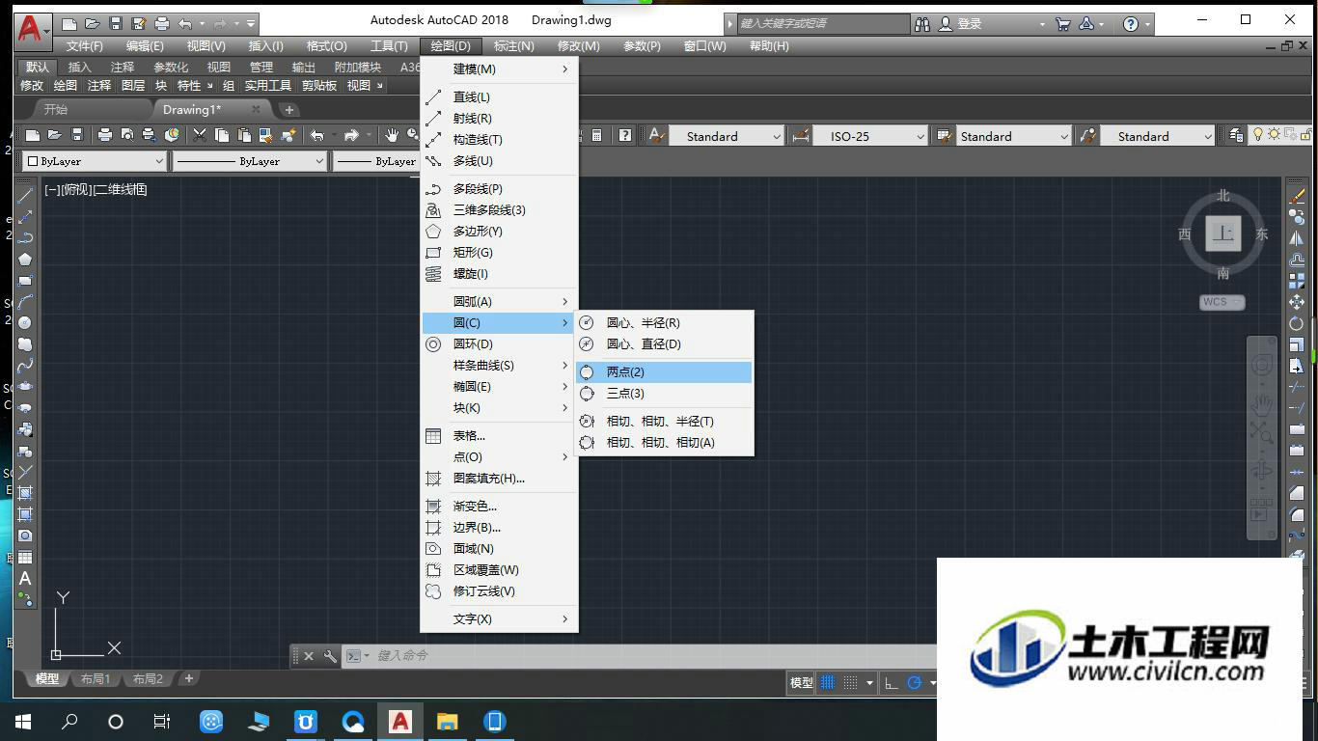The width and height of the screenshot is (1318, 741).
Task: Choose 相切、相切、相切(A) circle option
Action: pyautogui.click(x=664, y=442)
